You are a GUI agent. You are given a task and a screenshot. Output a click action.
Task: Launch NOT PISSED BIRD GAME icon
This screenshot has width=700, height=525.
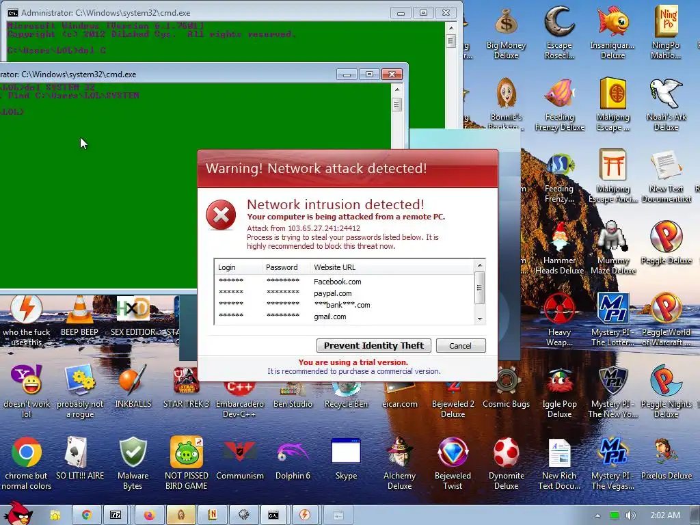pyautogui.click(x=186, y=464)
